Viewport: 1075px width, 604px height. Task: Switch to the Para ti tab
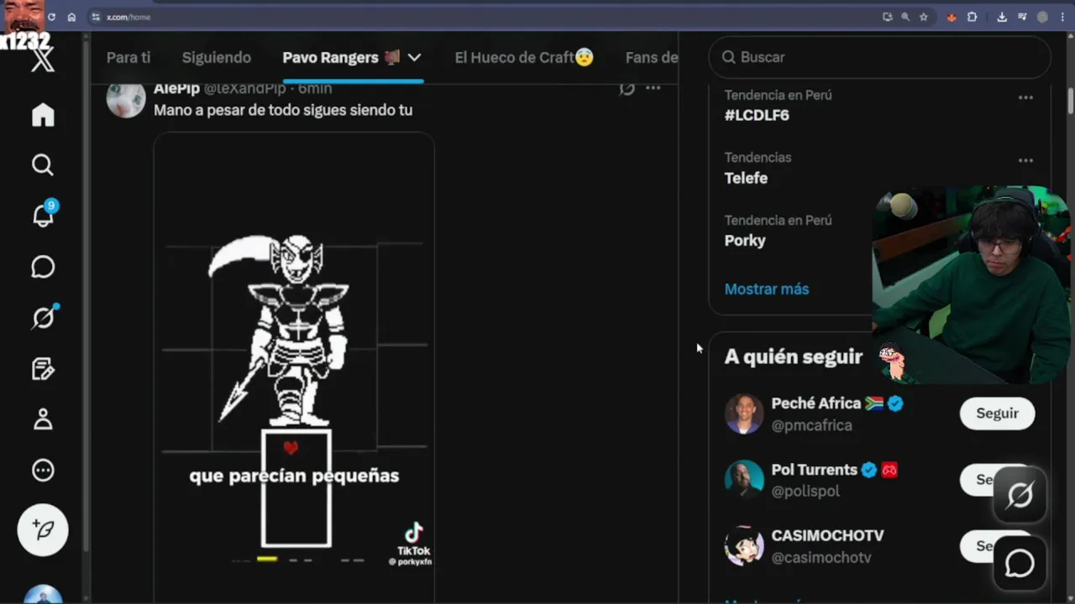(x=128, y=57)
